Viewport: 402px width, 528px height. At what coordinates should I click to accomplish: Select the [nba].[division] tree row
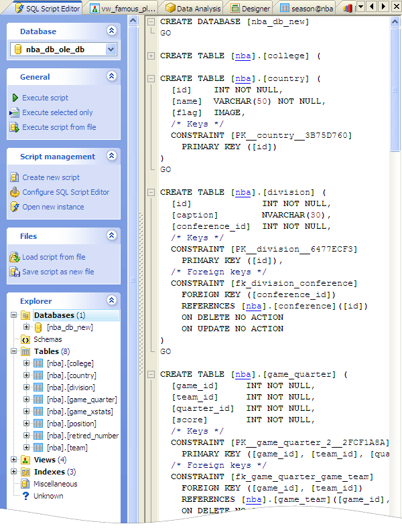click(x=71, y=387)
